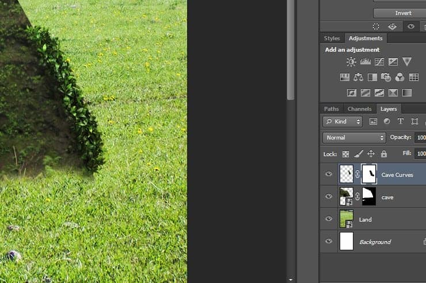The image size is (426, 283).
Task: Add a Color Lookup adjustment
Action: point(414,77)
